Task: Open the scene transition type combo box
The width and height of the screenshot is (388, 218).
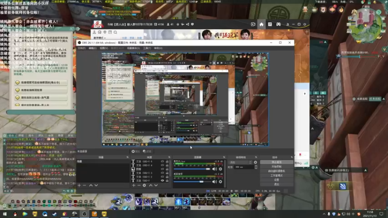Action: [x=240, y=162]
